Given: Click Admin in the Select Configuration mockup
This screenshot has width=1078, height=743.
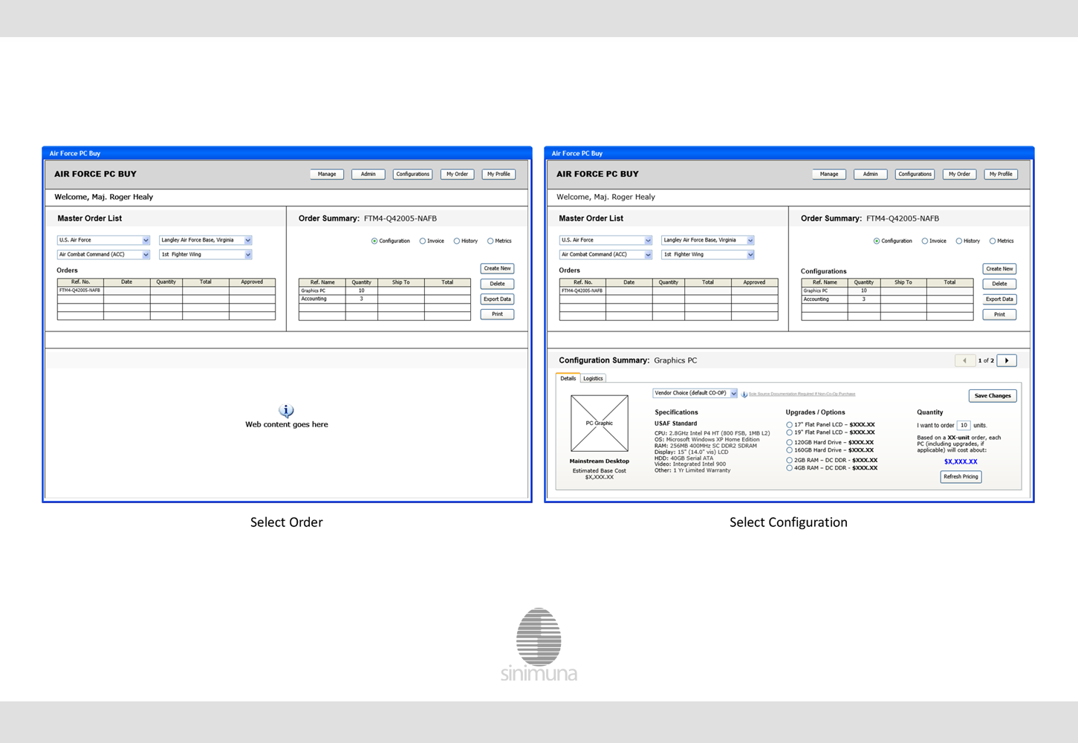Looking at the screenshot, I should [x=871, y=174].
